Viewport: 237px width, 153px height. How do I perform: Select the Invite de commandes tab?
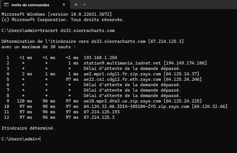(30, 5)
